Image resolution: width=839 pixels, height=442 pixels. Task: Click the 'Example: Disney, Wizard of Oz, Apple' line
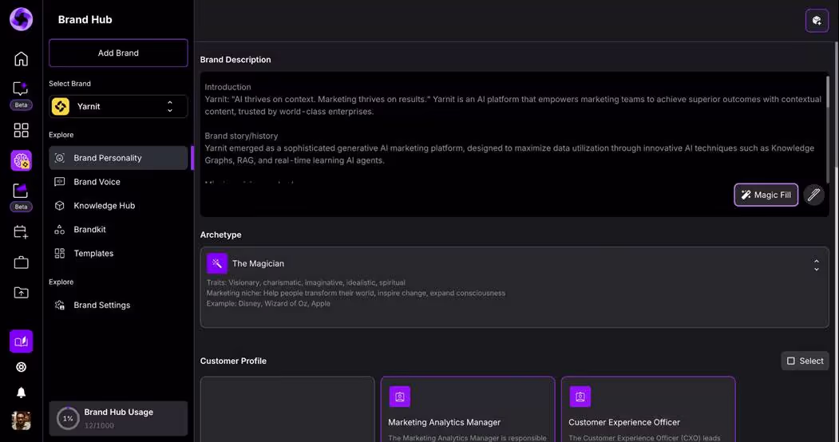click(x=268, y=303)
